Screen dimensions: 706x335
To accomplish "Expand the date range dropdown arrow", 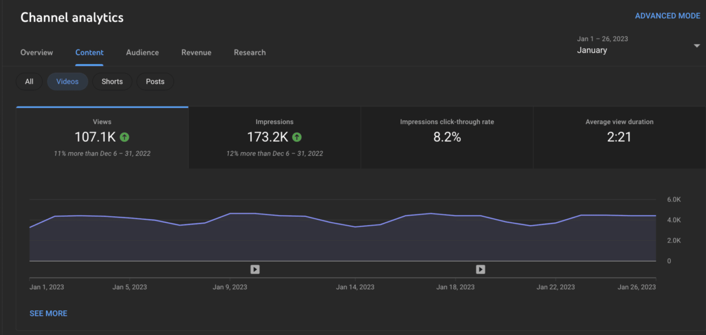I will point(697,46).
